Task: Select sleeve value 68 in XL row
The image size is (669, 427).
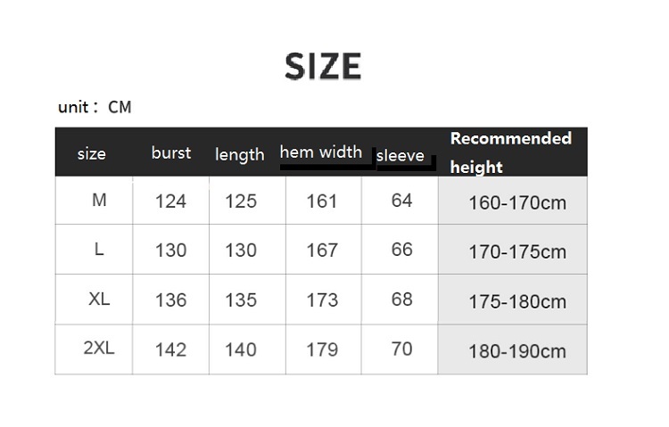Action: [401, 300]
